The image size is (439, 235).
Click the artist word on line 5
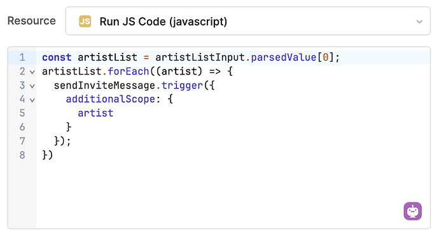coord(95,113)
